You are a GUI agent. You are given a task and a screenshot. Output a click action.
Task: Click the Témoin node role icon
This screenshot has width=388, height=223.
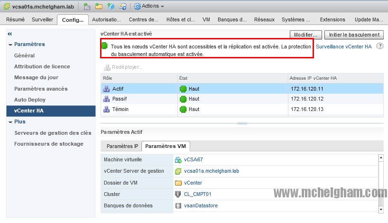click(x=106, y=109)
